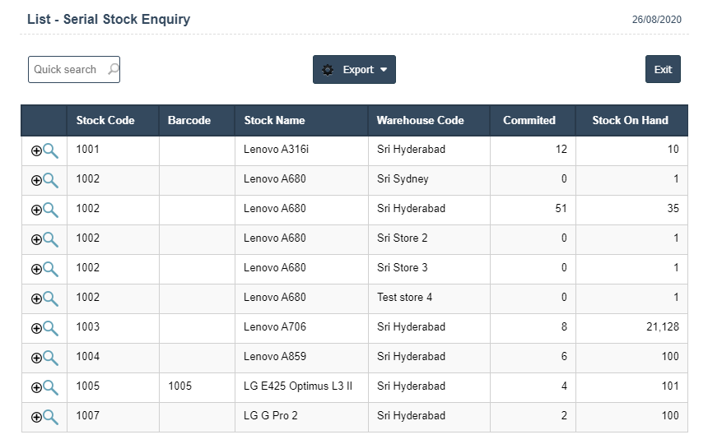Image resolution: width=708 pixels, height=444 pixels.
Task: View serial details for Lenovo A680 Sri Hyderabad
Action: click(44, 210)
